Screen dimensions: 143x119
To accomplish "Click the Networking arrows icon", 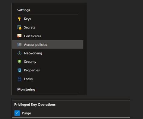I will (19, 53).
